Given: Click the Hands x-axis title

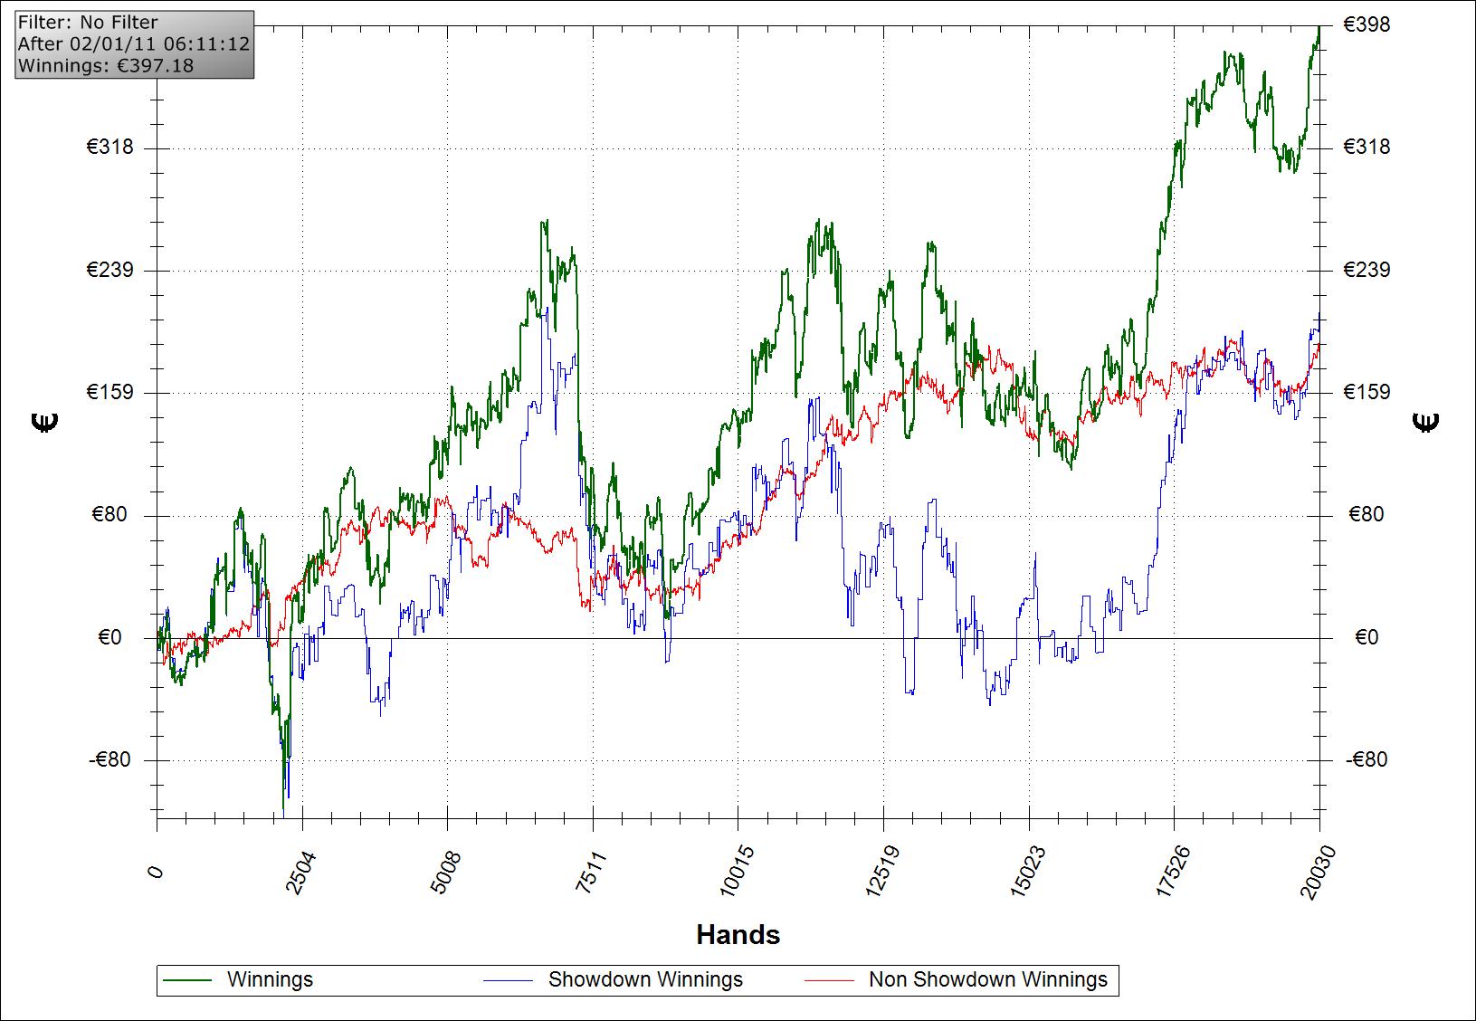Looking at the screenshot, I should click(x=738, y=934).
